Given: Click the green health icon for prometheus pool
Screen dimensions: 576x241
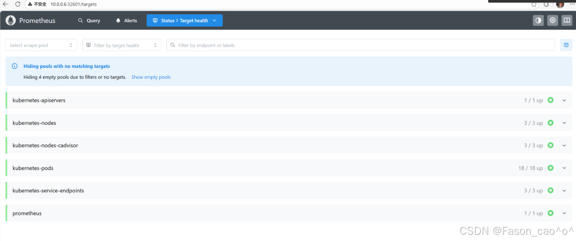Looking at the screenshot, I should pyautogui.click(x=550, y=213).
